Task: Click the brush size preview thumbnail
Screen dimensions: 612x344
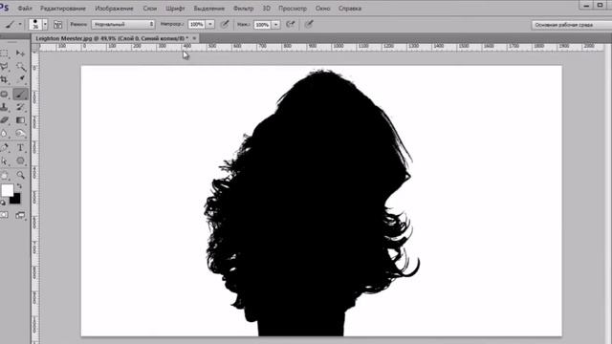Action: [x=35, y=24]
